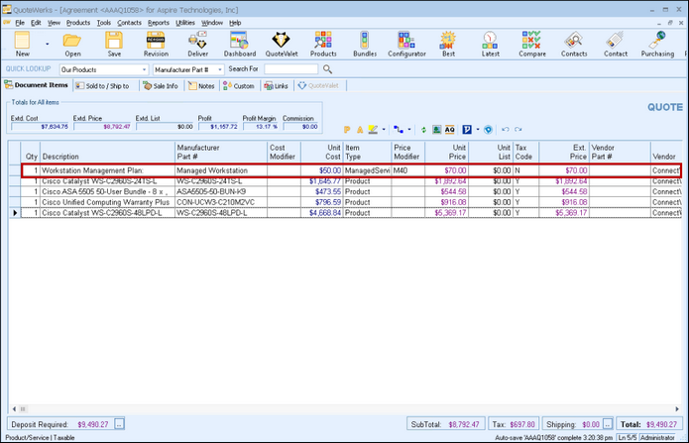Switch to the Sale Info tab
The width and height of the screenshot is (689, 443).
160,86
